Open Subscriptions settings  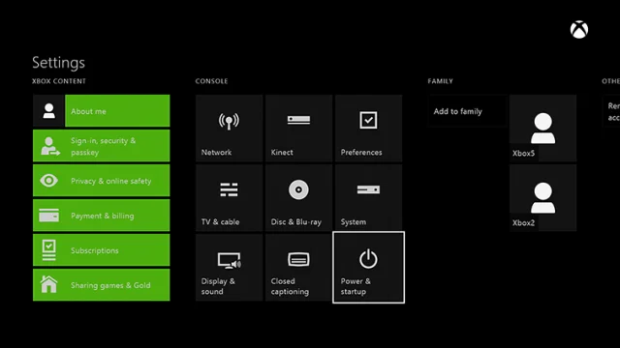pyautogui.click(x=101, y=250)
